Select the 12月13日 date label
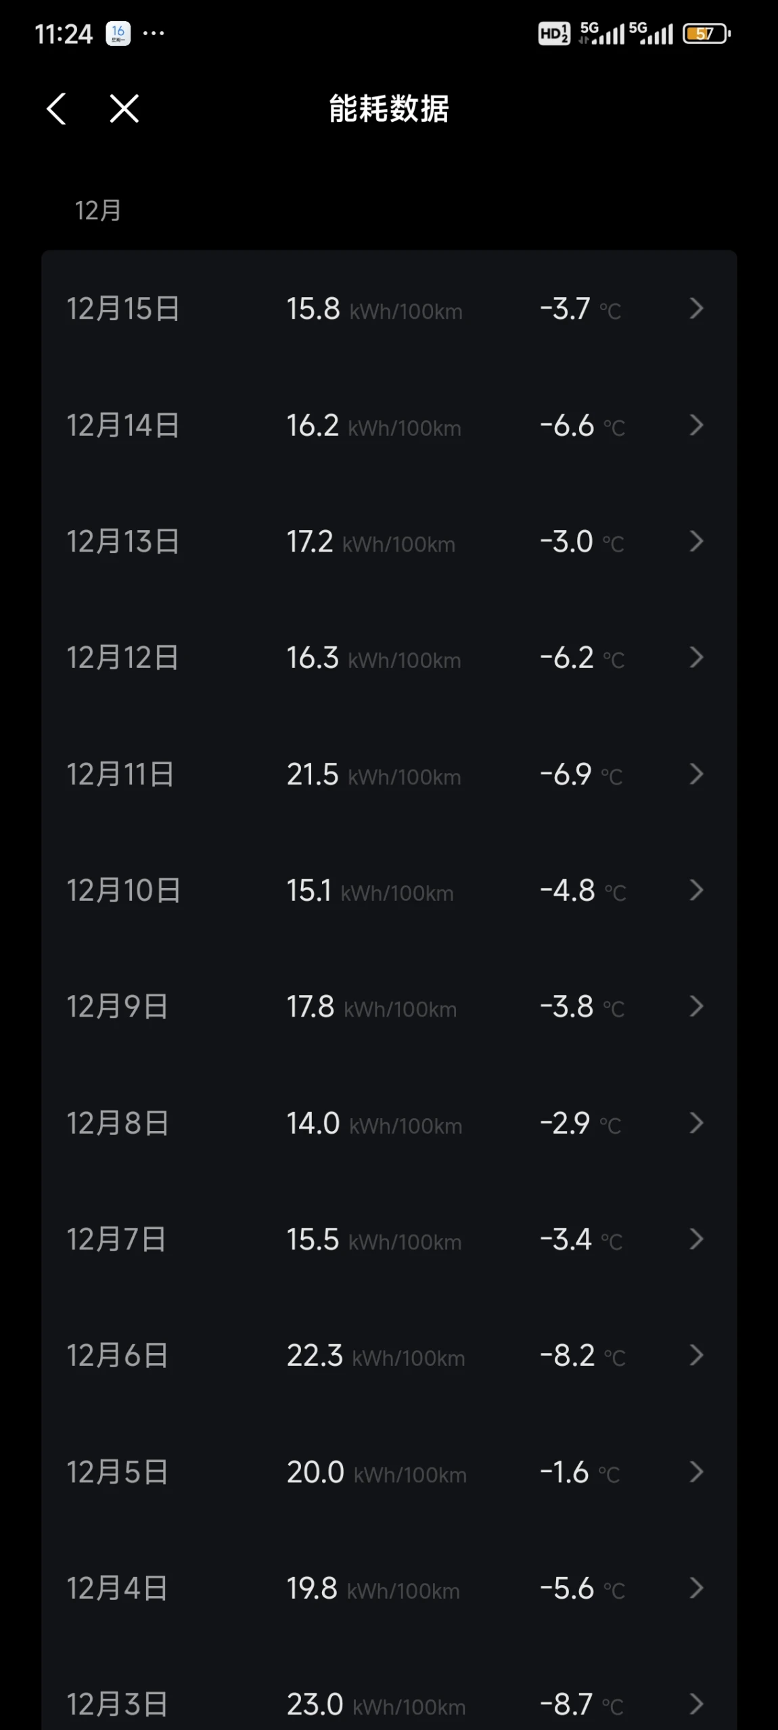Screen dimensions: 778x1730 coord(123,541)
